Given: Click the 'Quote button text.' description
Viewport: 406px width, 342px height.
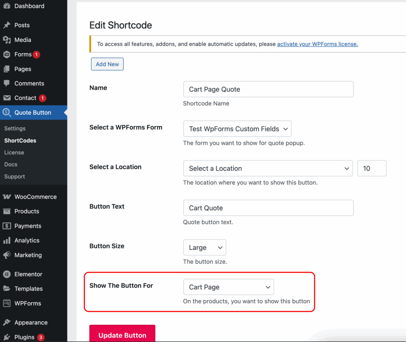Looking at the screenshot, I should 208,222.
